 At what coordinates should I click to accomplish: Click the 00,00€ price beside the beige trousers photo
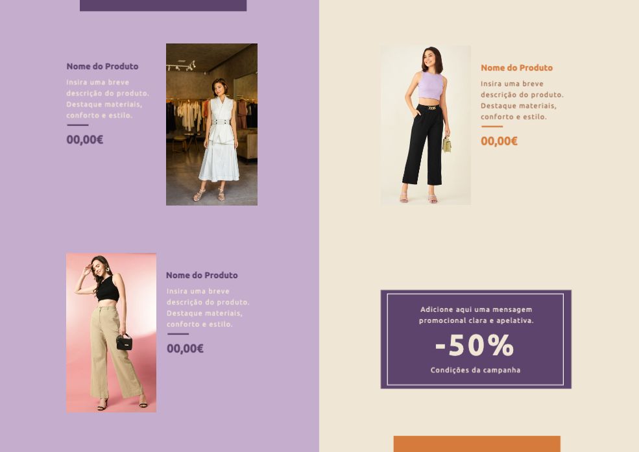tap(185, 348)
